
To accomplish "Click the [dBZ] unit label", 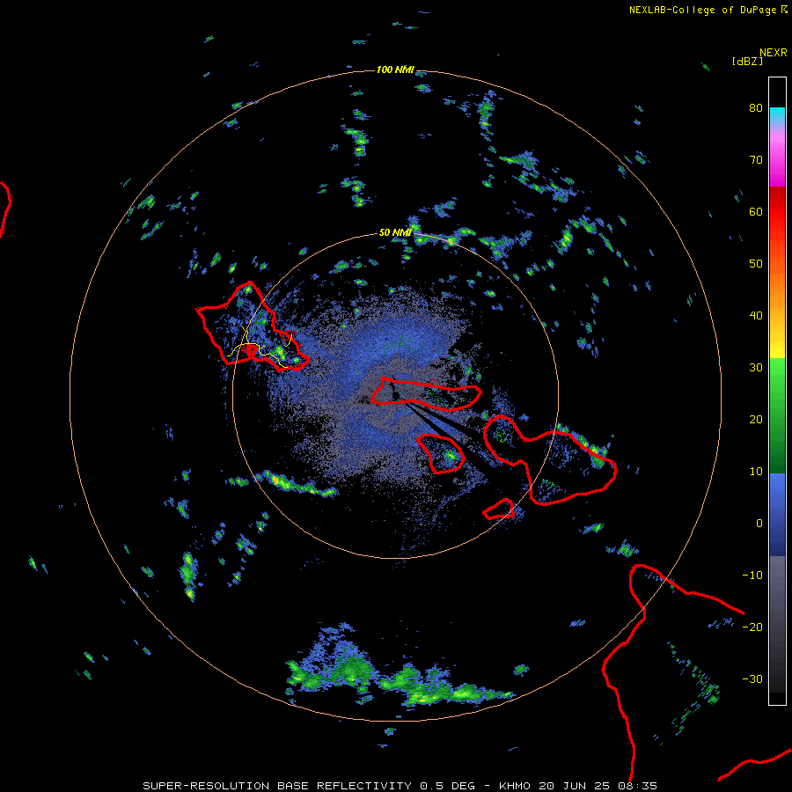I will pyautogui.click(x=747, y=62).
